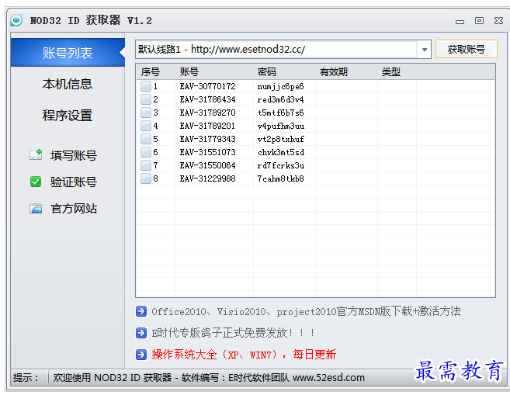Check the box for row 7
The width and height of the screenshot is (510, 395).
tap(146, 165)
